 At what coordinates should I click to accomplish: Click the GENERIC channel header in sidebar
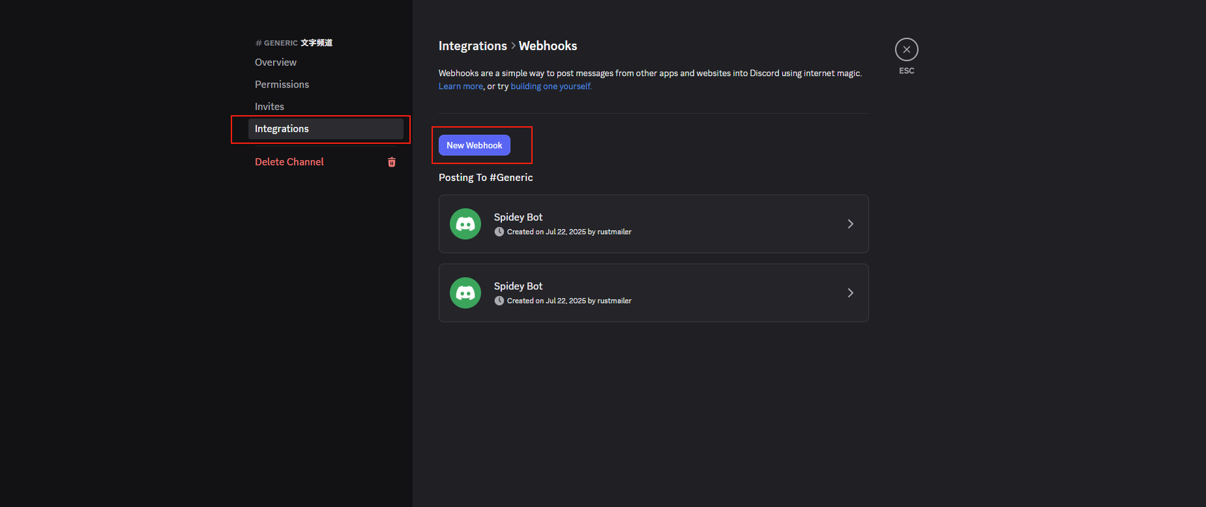point(294,43)
